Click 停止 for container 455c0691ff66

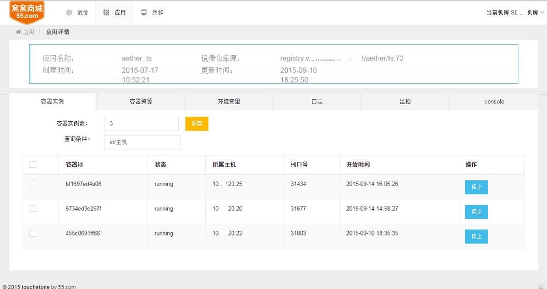click(x=476, y=236)
